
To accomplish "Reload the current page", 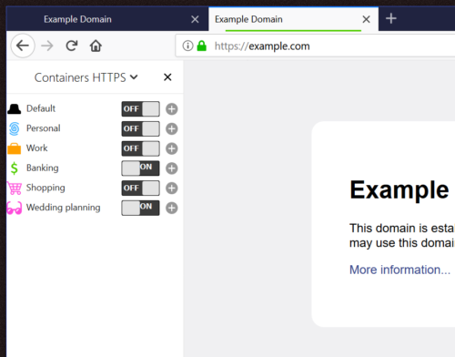I will [x=72, y=46].
